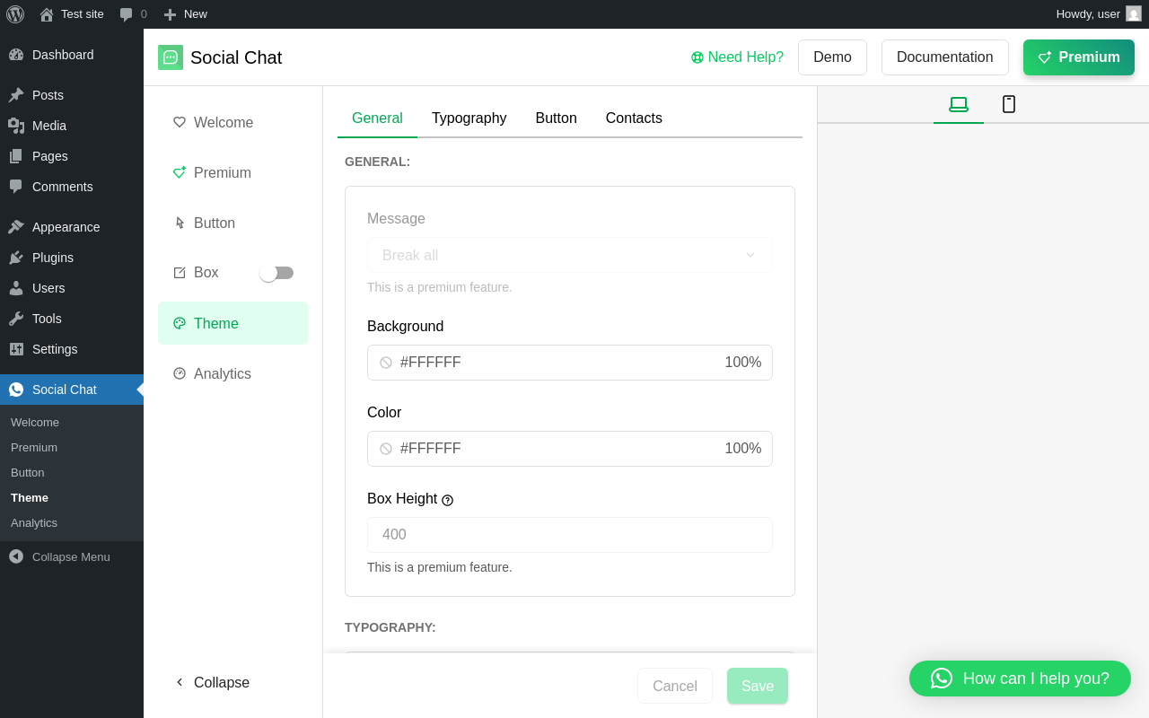This screenshot has height=718, width=1149.
Task: Toggle the Box switch
Action: pyautogui.click(x=276, y=273)
